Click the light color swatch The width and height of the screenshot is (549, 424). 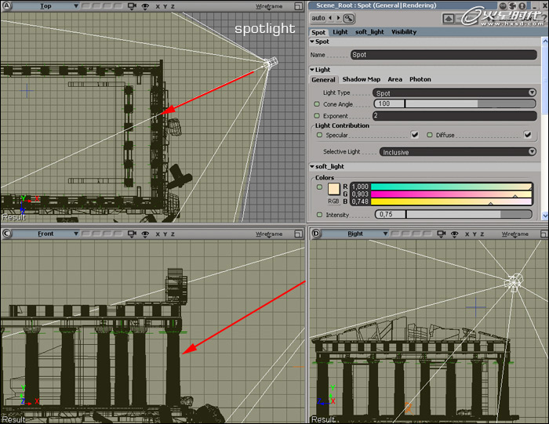point(333,189)
